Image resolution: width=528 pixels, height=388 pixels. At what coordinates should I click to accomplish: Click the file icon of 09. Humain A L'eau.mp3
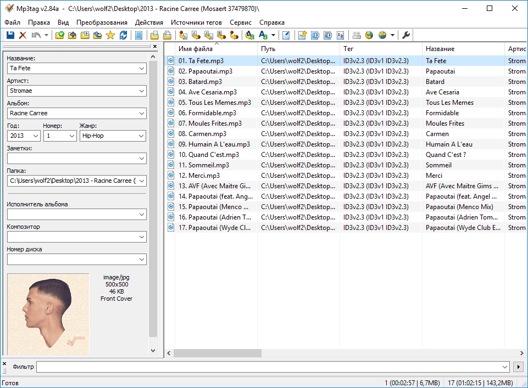click(x=171, y=144)
